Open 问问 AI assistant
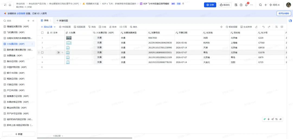This screenshot has width=293, height=139. (x=275, y=5)
